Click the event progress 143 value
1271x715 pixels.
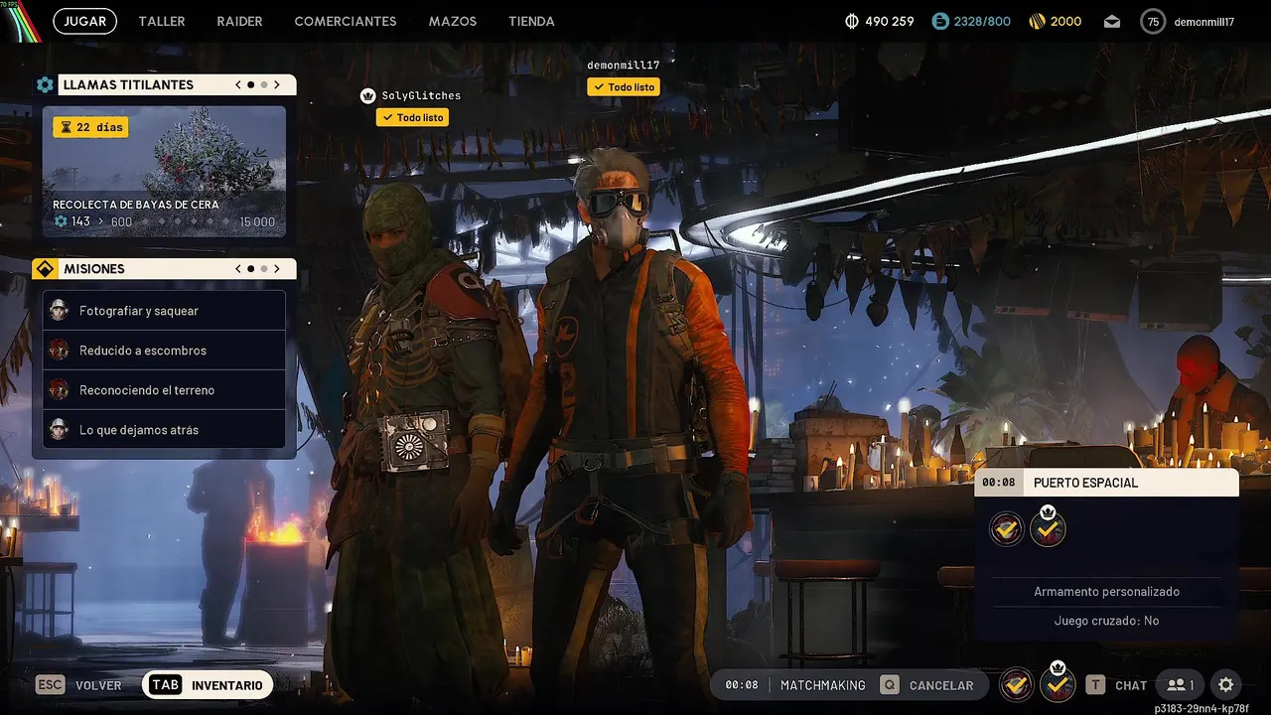point(80,221)
